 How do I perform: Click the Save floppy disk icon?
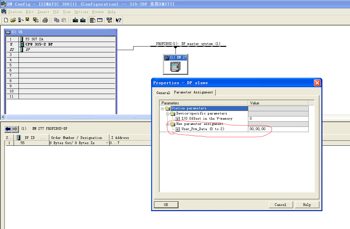coord(27,20)
